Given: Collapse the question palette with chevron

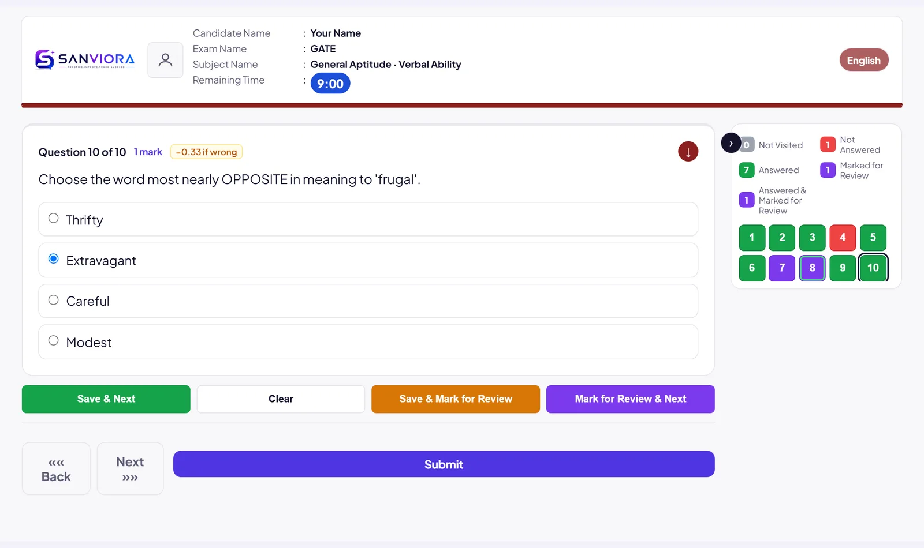Looking at the screenshot, I should (731, 142).
